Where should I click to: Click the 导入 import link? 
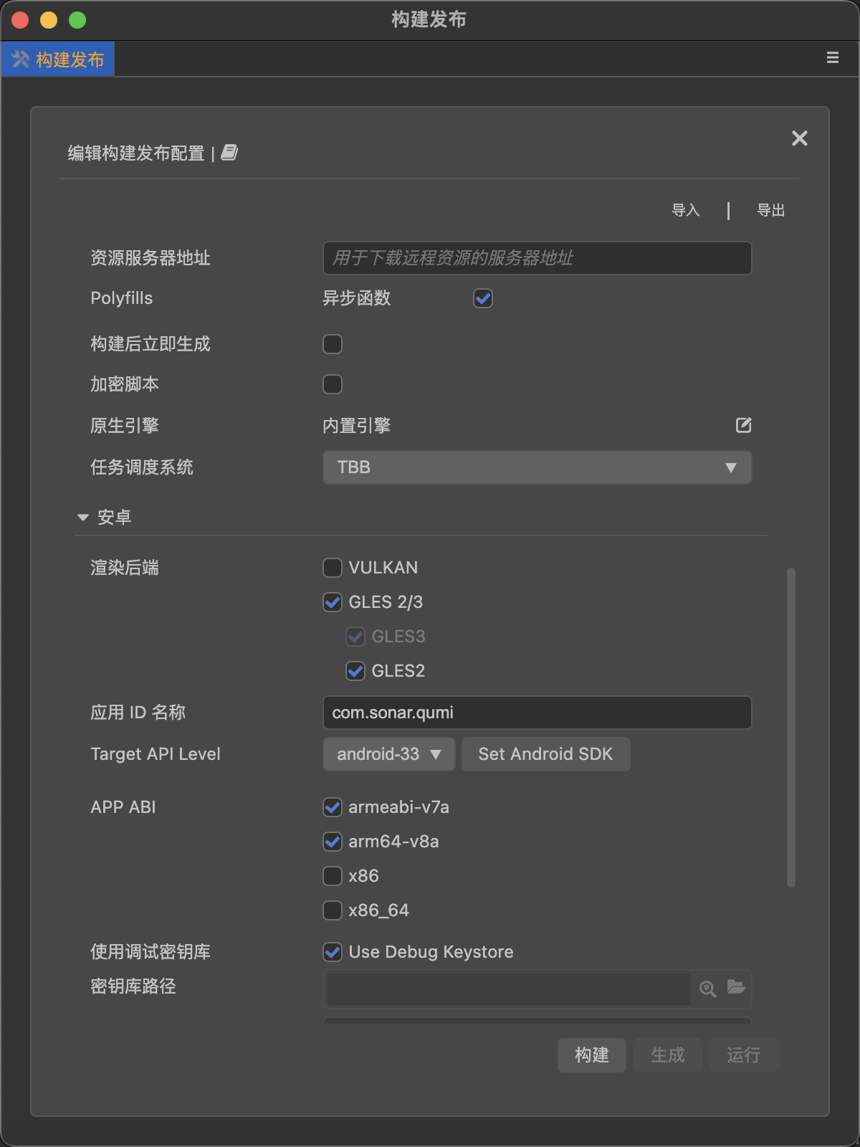685,210
